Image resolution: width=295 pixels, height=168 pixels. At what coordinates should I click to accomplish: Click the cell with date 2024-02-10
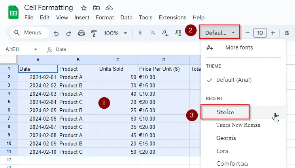tap(38, 152)
